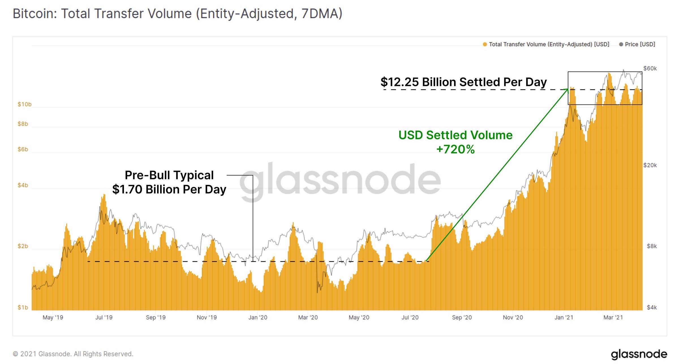Click the green arrow head near $12.25 Billion
This screenshot has width=679, height=364.
tap(567, 90)
